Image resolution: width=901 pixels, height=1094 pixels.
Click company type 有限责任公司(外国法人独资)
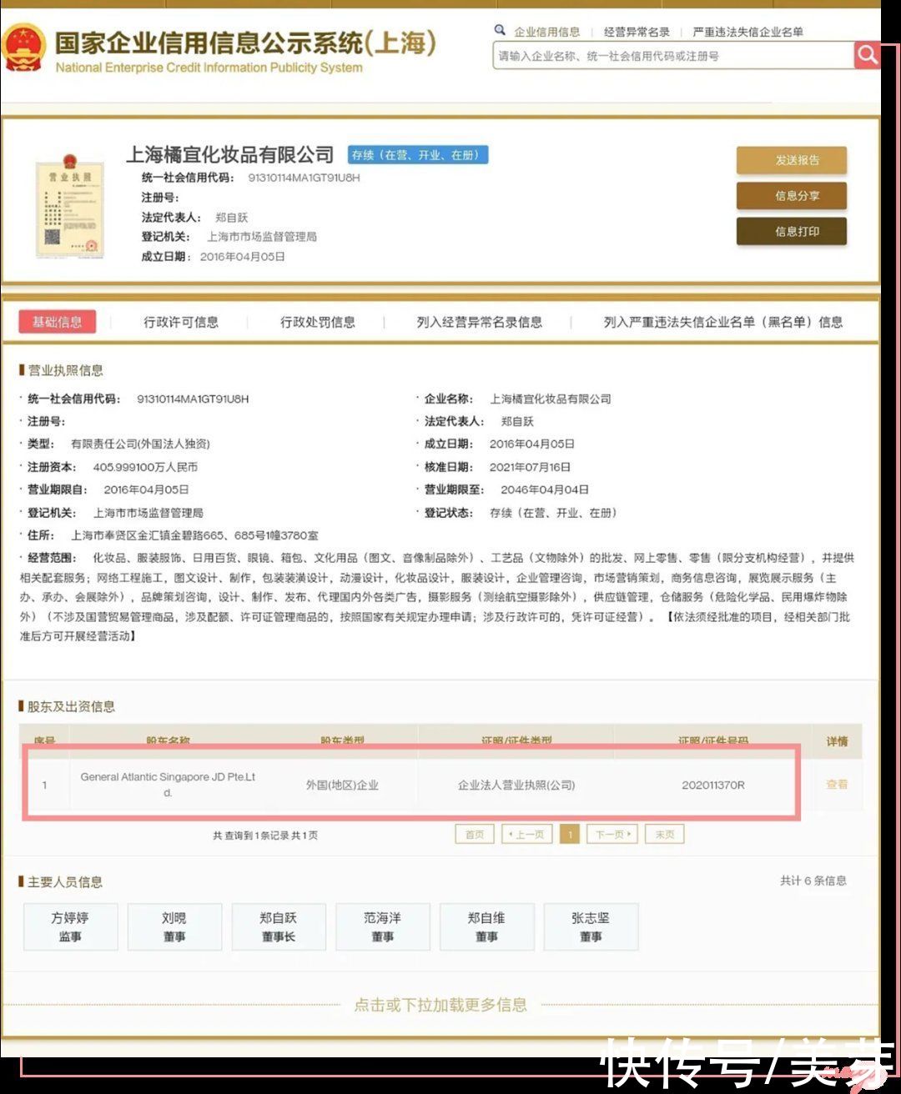point(140,444)
